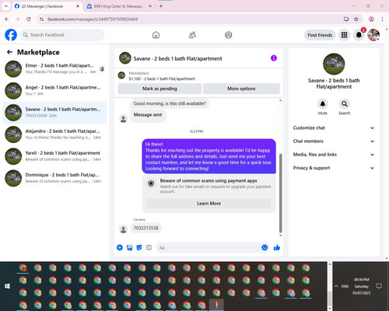Image resolution: width=389 pixels, height=311 pixels.
Task: Click the Find friends button
Action: click(320, 35)
